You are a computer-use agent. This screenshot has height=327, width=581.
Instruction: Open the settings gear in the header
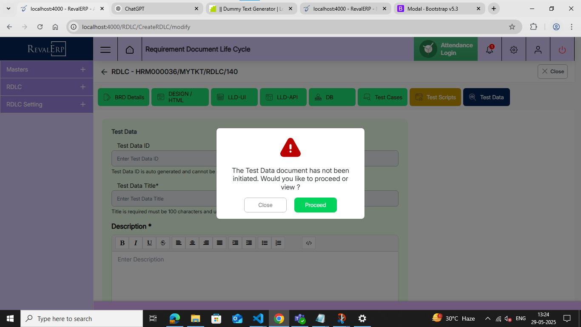pyautogui.click(x=514, y=49)
